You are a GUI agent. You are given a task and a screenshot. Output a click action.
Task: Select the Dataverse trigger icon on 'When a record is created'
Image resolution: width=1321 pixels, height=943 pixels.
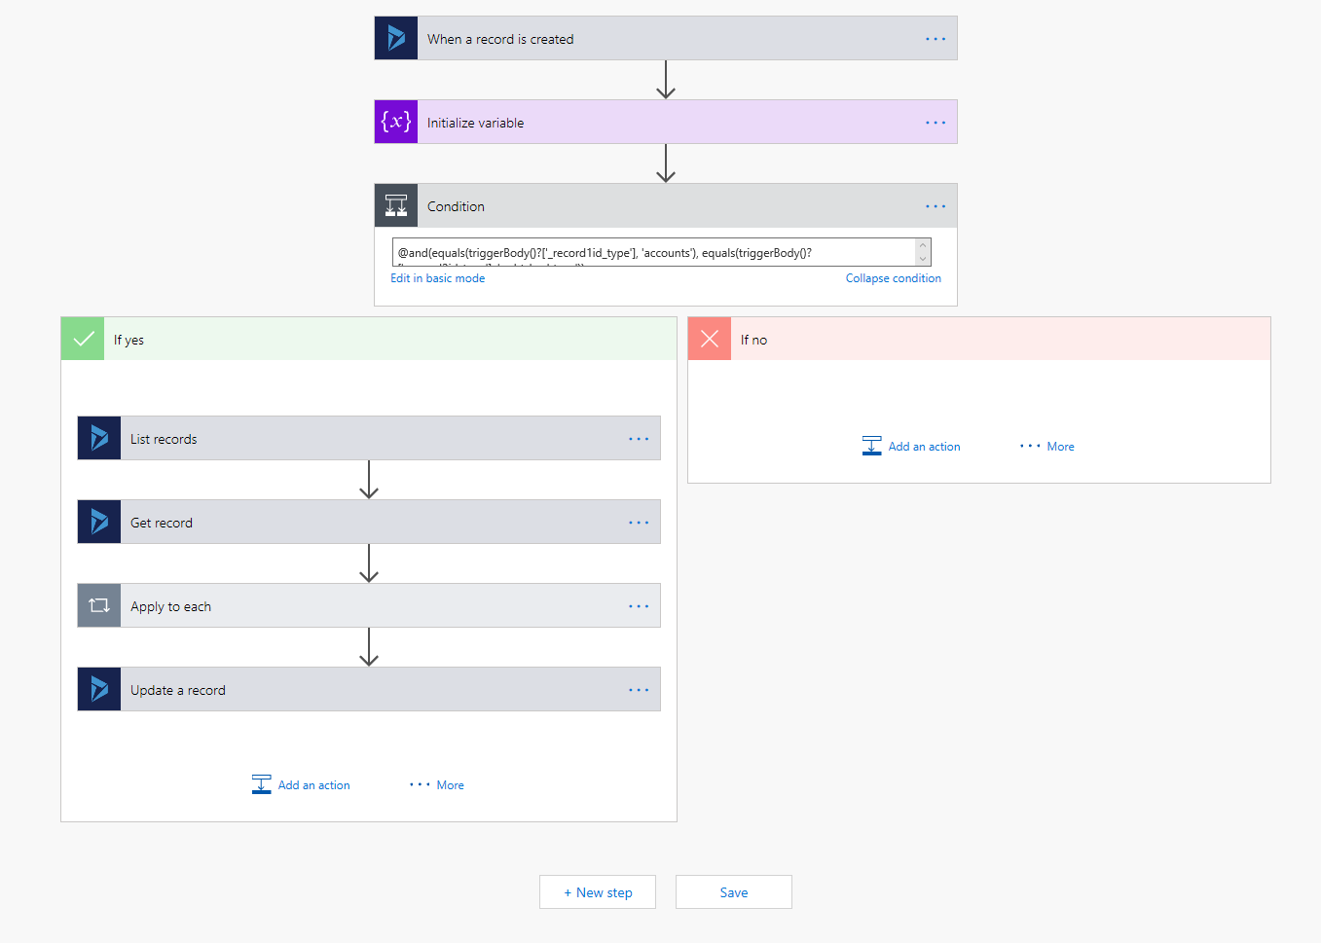click(395, 37)
